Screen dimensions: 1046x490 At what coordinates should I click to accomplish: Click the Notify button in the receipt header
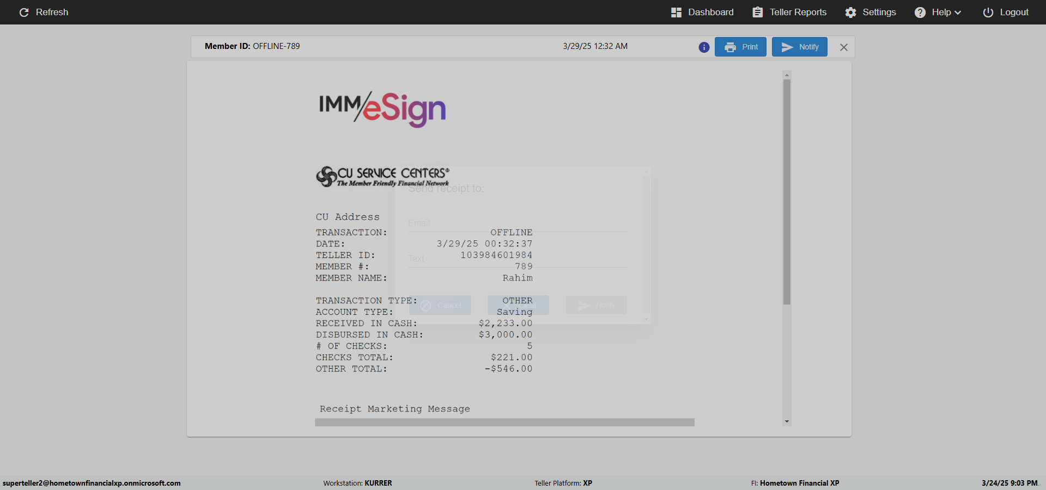[799, 47]
